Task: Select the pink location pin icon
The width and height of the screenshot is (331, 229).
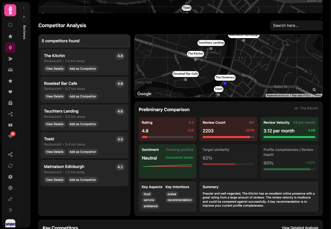Action: point(10,48)
